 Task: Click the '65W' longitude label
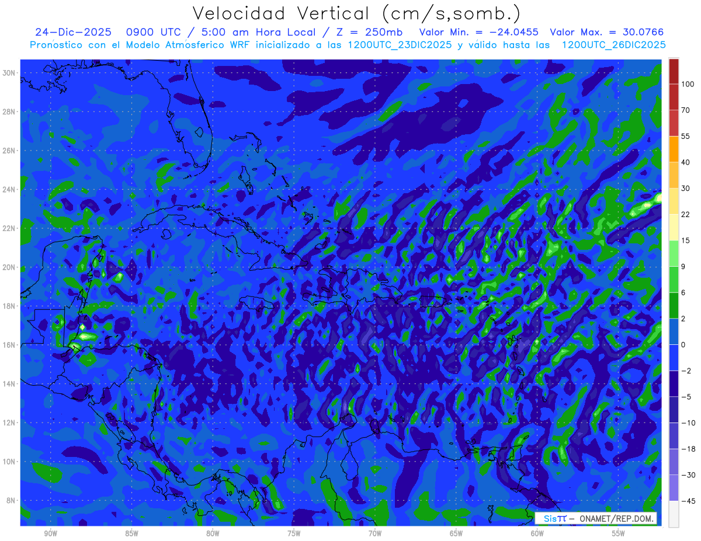point(456,533)
